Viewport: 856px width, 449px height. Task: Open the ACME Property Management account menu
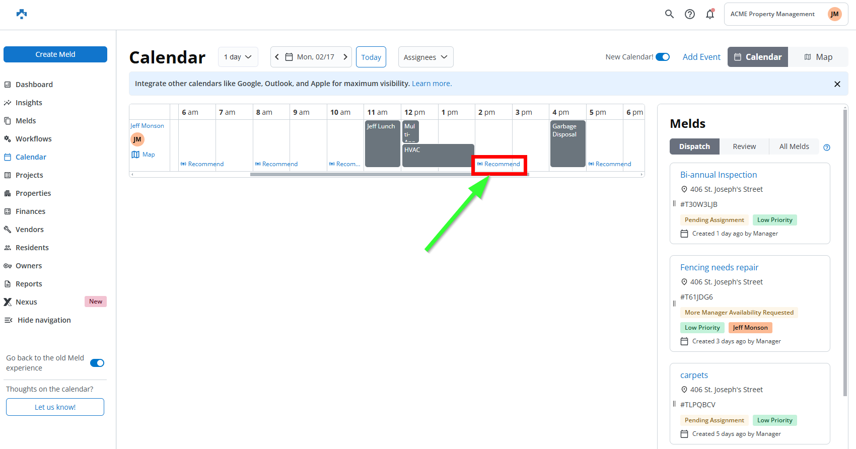point(772,14)
